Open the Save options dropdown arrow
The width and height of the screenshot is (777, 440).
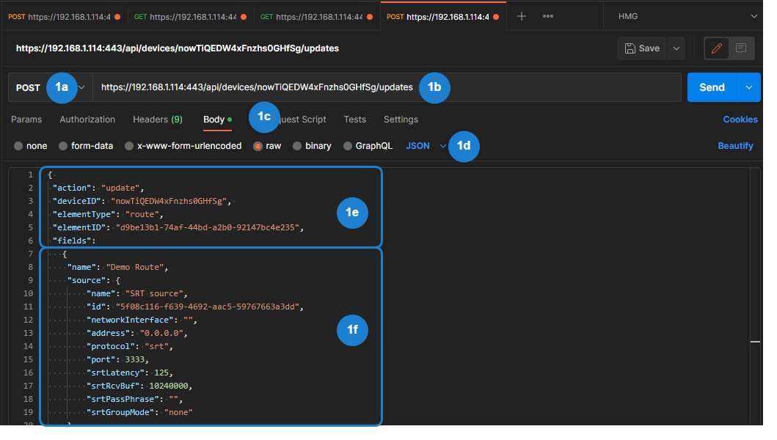coord(676,48)
